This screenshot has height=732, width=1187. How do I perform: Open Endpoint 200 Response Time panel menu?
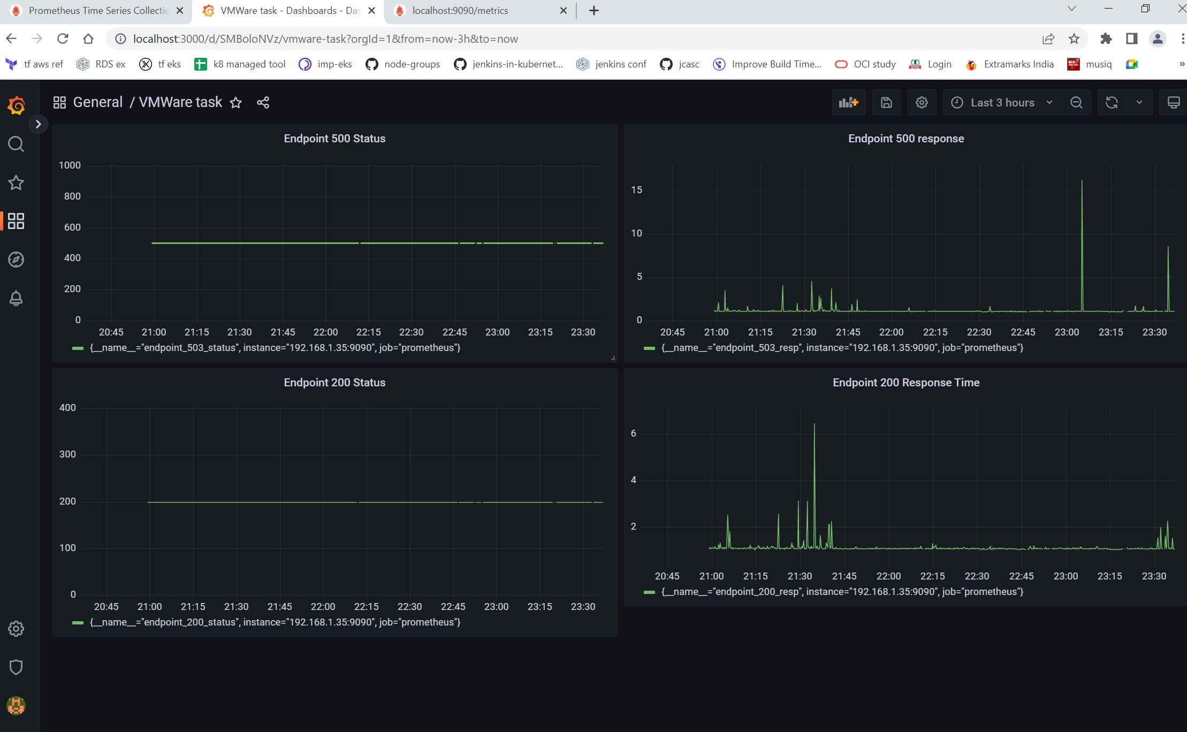(906, 383)
